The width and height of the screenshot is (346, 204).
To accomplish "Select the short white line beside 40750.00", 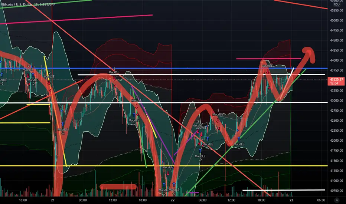I will click(x=284, y=190).
